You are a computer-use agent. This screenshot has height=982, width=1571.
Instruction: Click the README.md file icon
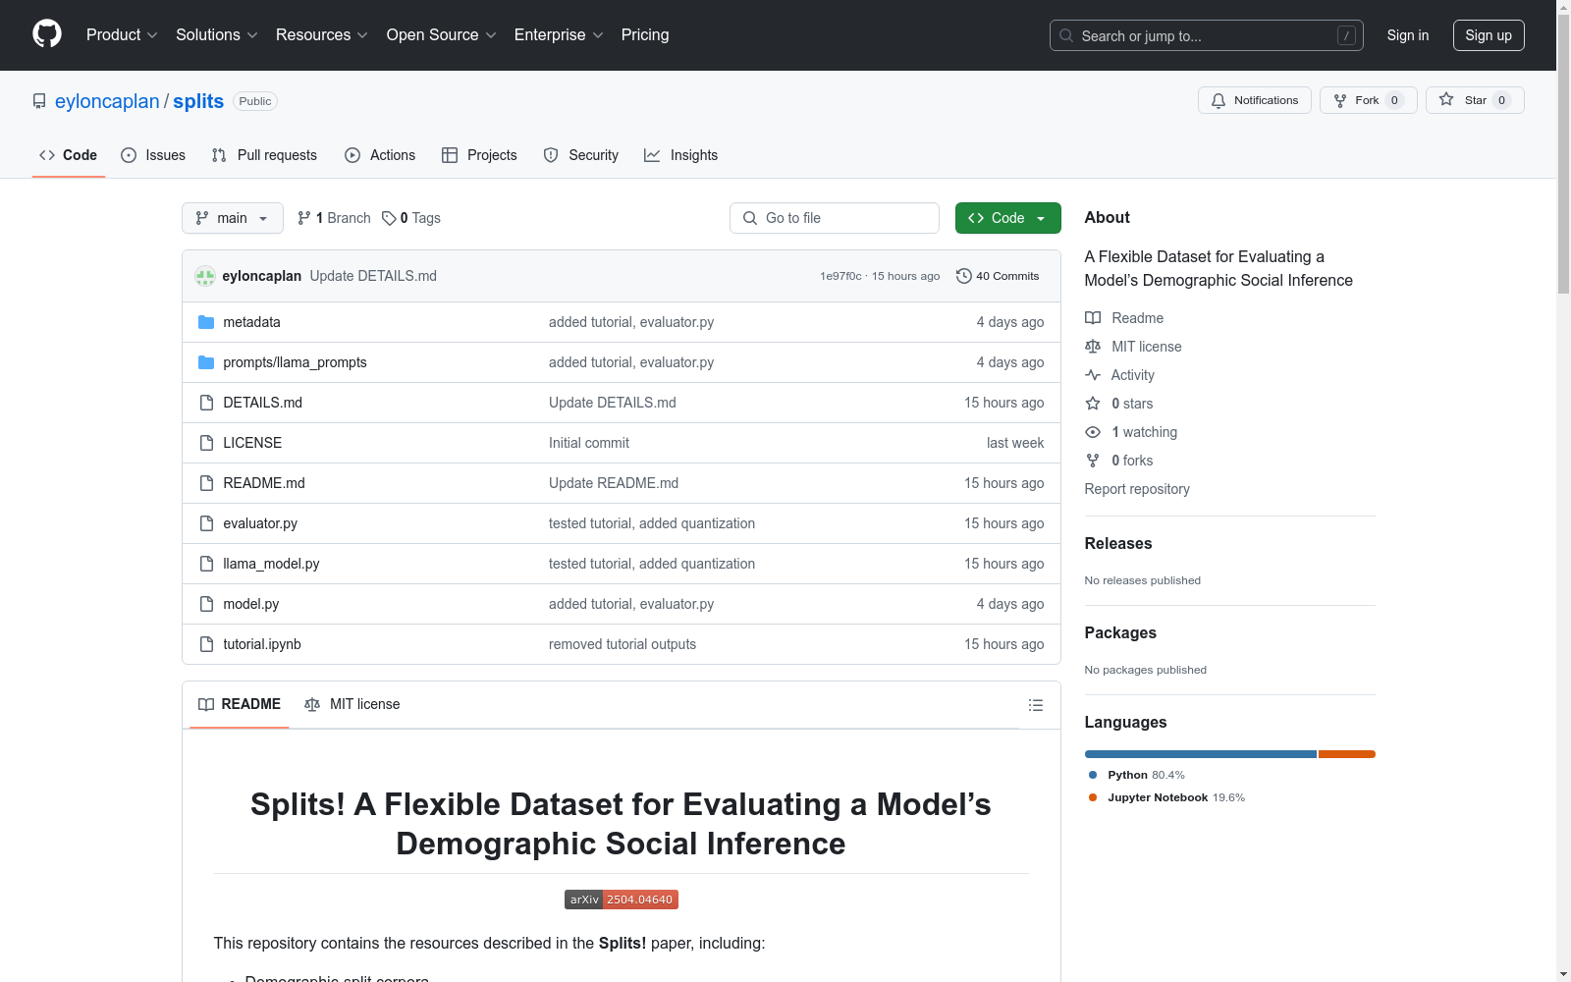click(206, 483)
